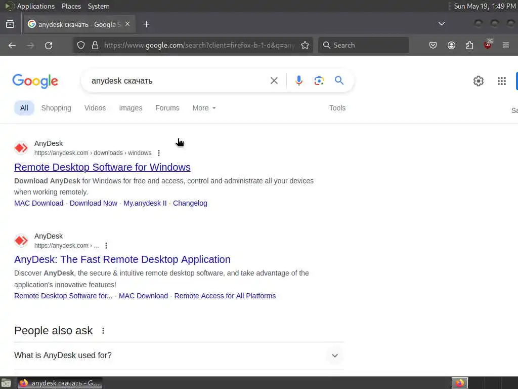The image size is (518, 389).
Task: Open the Pocket save icon
Action: (x=433, y=45)
